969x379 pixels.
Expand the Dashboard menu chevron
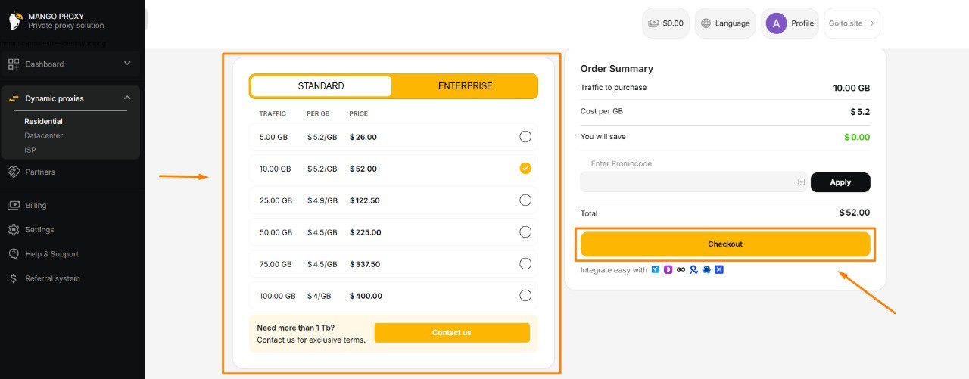pos(127,64)
